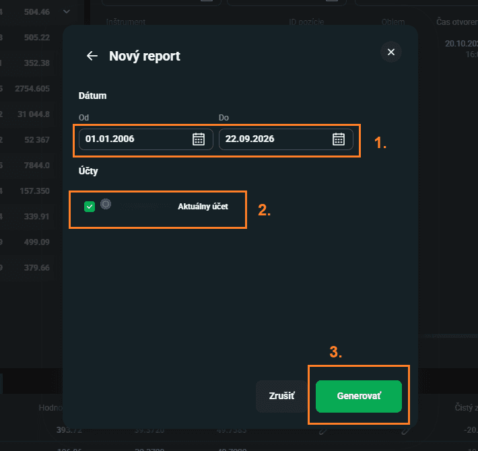The image size is (478, 451).
Task: Select the value 505.22 in background list
Action: click(37, 38)
